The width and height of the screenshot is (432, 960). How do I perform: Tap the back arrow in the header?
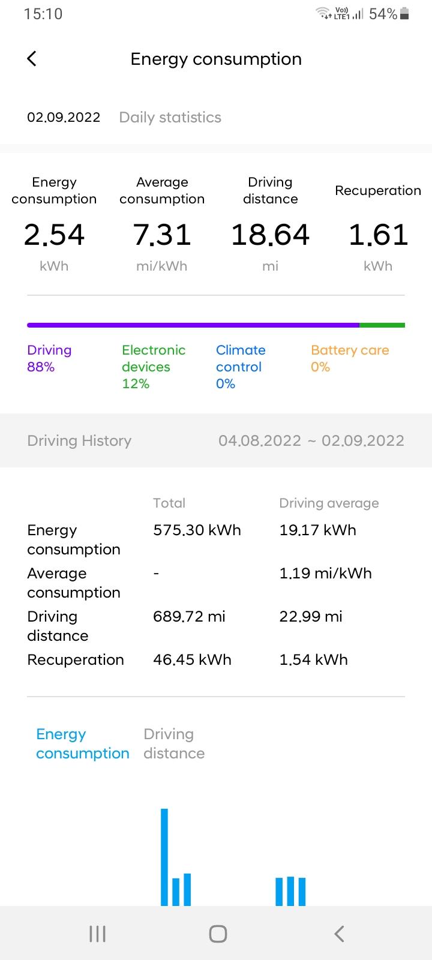tap(32, 59)
